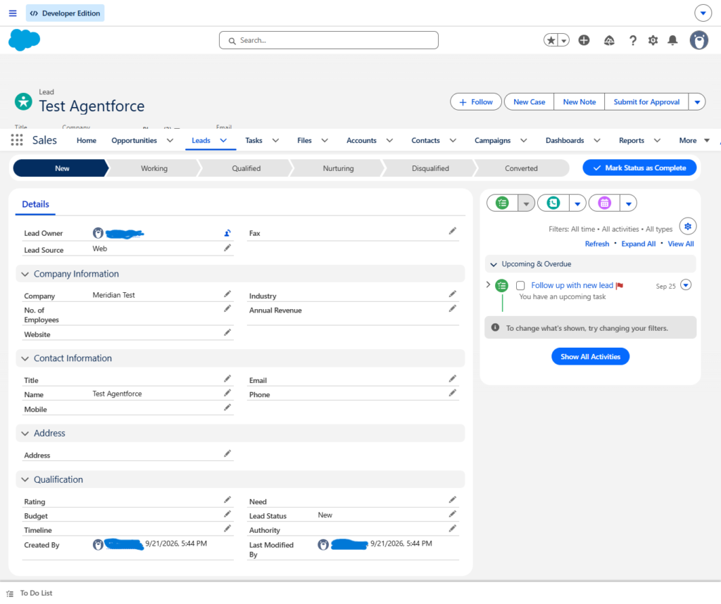Open the global create plus icon
The height and width of the screenshot is (604, 721).
click(584, 40)
